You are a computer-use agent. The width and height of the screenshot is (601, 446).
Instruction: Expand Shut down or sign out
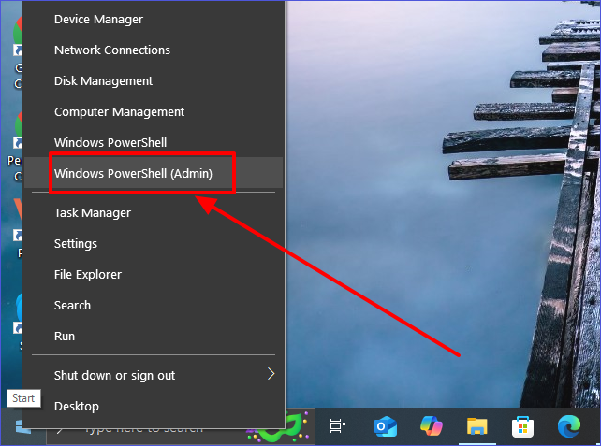(154, 375)
